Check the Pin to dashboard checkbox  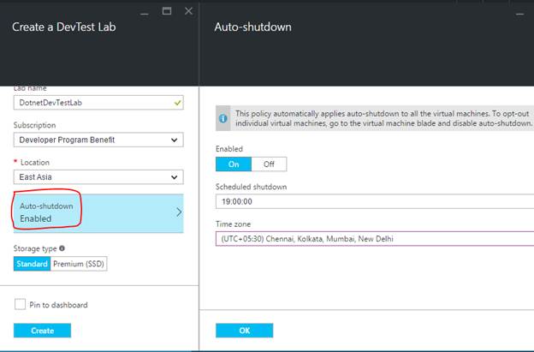coord(20,304)
